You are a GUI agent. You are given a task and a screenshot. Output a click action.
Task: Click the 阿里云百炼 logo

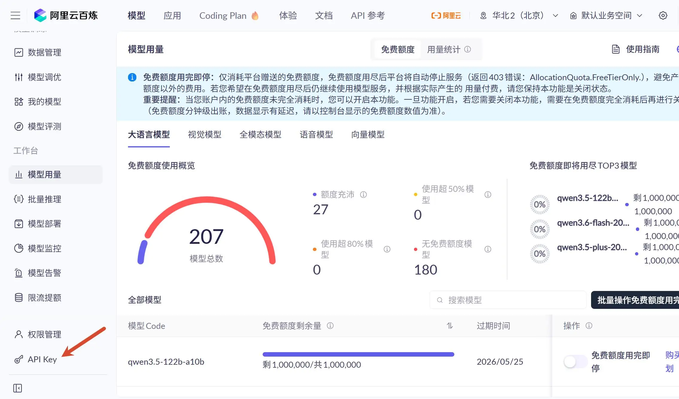point(66,16)
